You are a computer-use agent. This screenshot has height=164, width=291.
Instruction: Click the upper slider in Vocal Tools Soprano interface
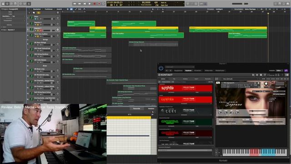(257, 111)
